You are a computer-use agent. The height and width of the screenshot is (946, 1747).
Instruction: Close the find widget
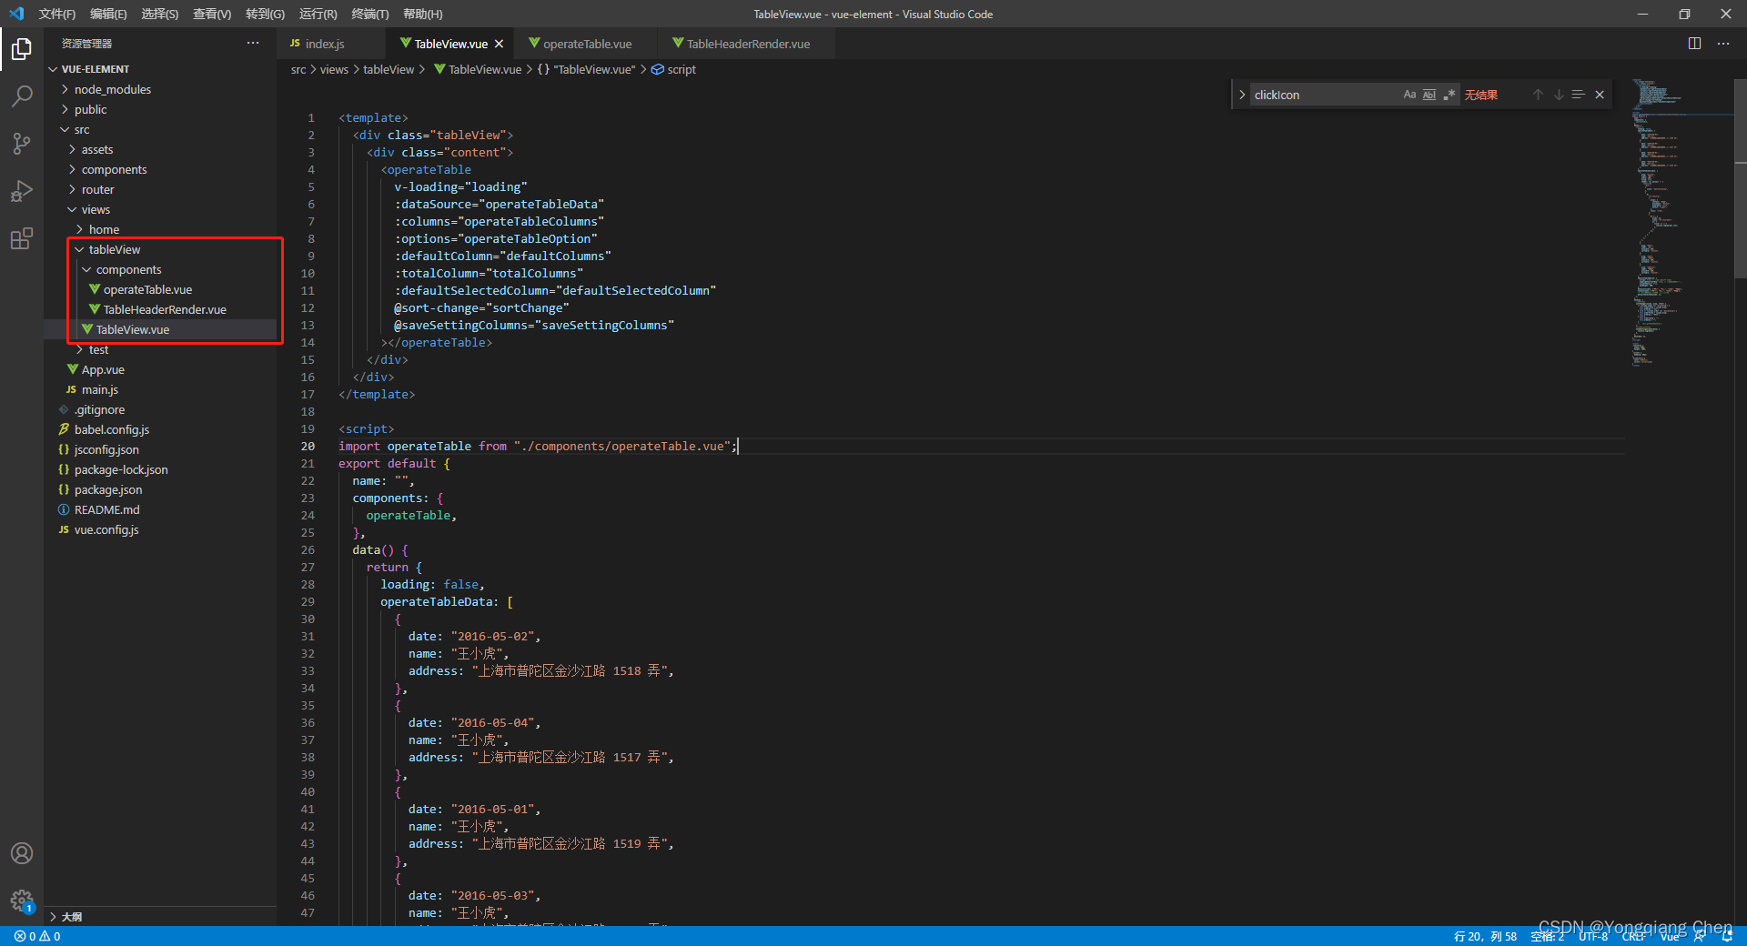[x=1600, y=95]
